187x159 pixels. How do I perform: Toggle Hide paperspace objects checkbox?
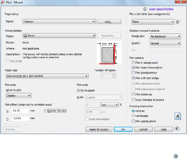(133, 89)
